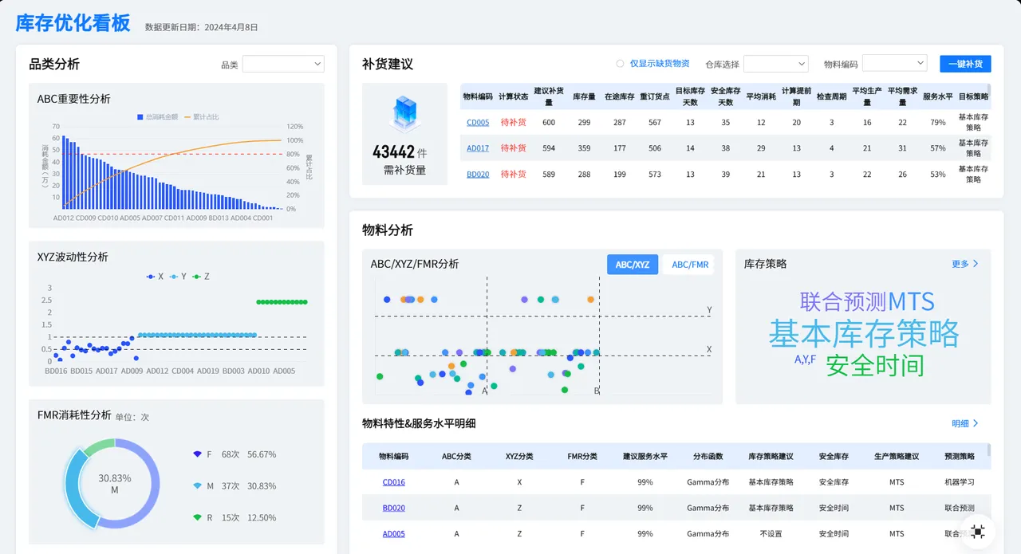
Task: Click the floating widget icon at bottom right
Action: pyautogui.click(x=978, y=532)
